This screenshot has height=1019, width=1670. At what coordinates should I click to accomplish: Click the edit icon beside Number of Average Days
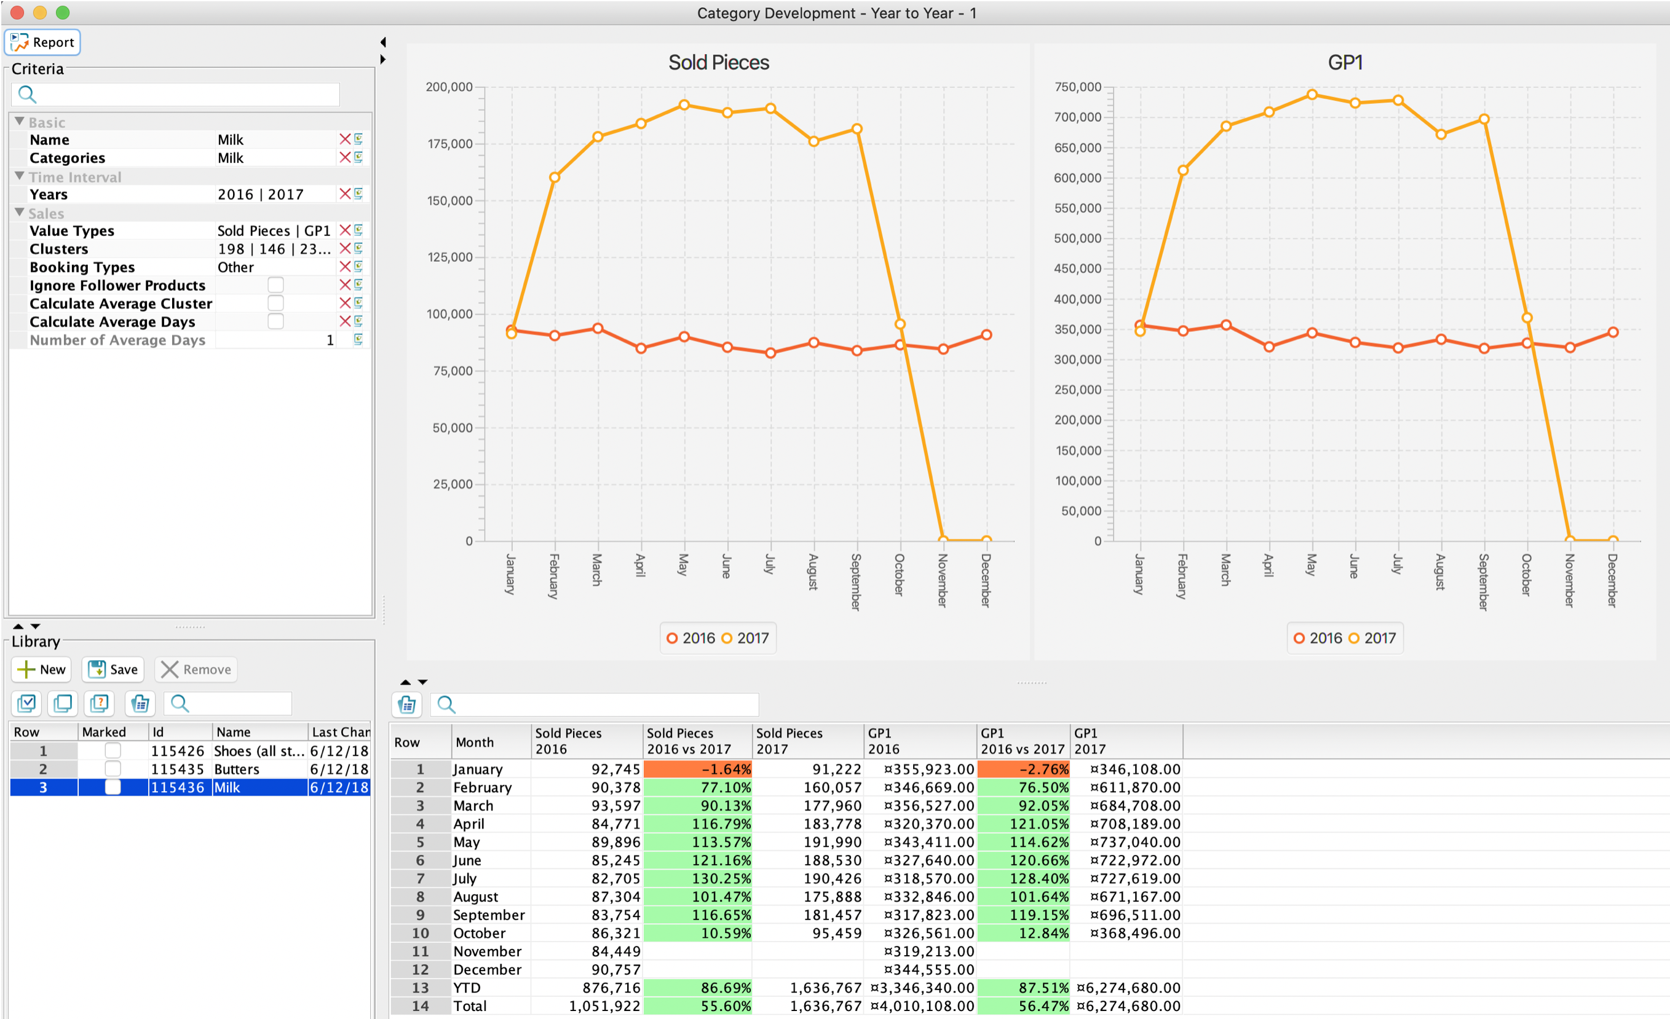[358, 339]
